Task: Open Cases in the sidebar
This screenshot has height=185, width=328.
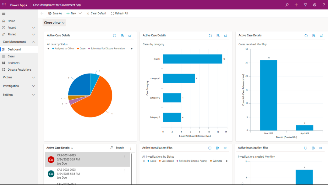Action: tap(11, 56)
